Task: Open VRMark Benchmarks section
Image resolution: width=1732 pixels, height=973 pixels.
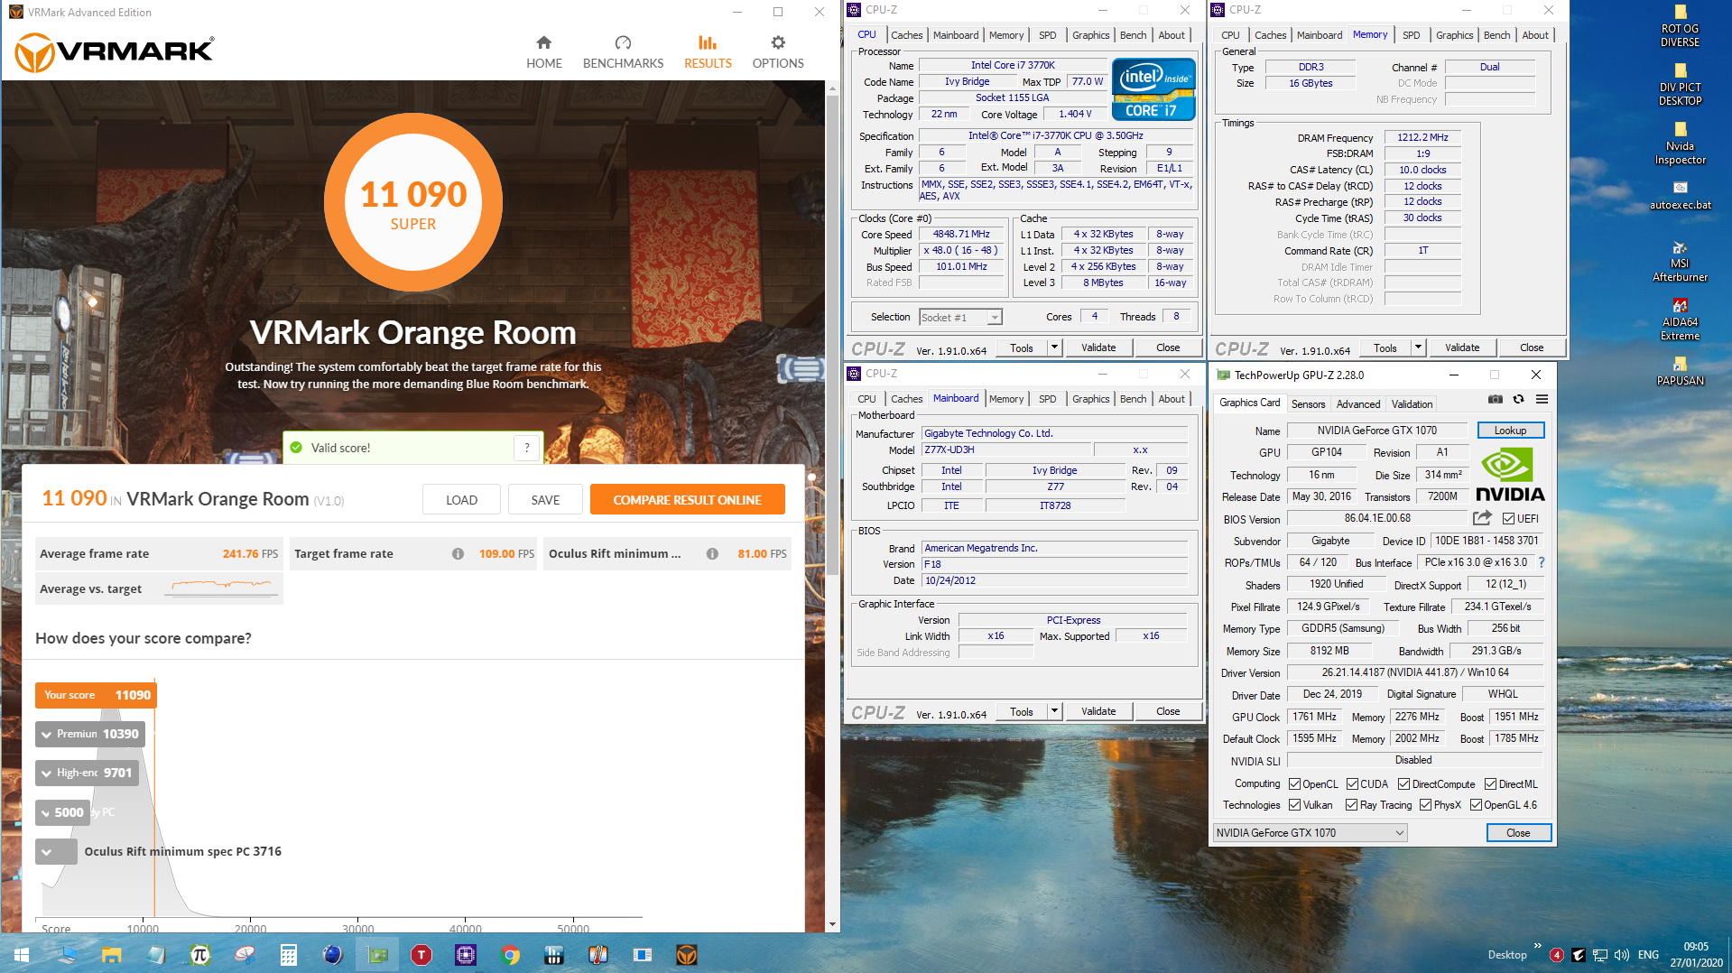Action: [x=623, y=52]
